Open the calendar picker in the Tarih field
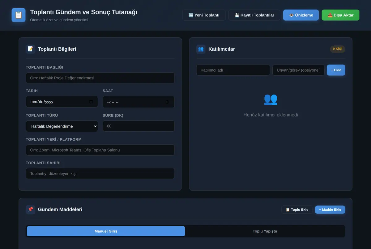The height and width of the screenshot is (249, 371). pos(91,102)
